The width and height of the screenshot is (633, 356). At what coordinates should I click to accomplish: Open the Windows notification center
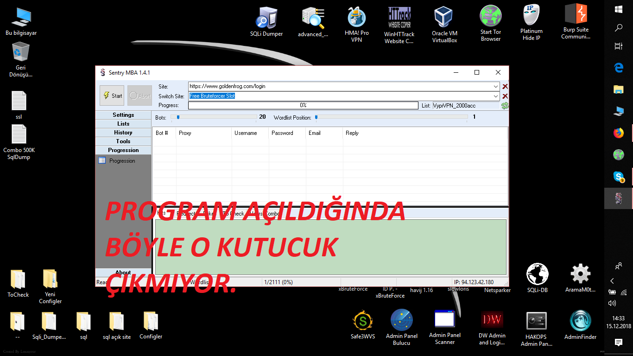619,342
